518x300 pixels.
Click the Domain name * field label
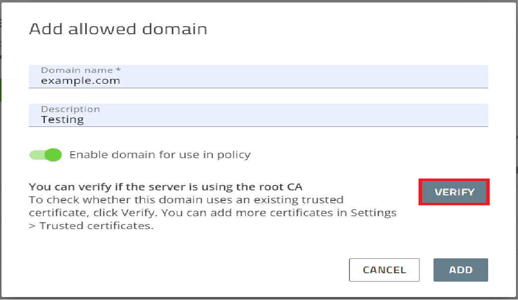(x=81, y=70)
